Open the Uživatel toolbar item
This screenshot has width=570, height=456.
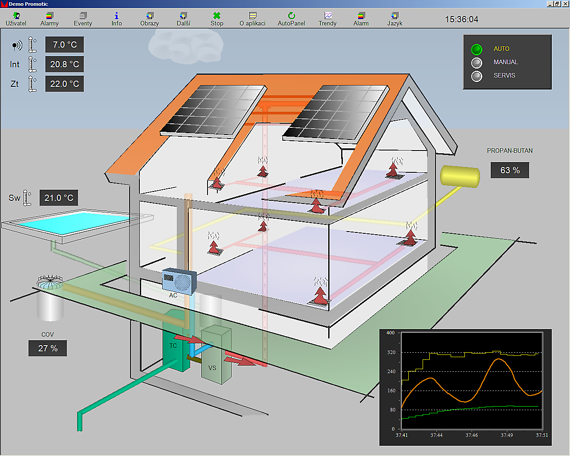pyautogui.click(x=16, y=19)
